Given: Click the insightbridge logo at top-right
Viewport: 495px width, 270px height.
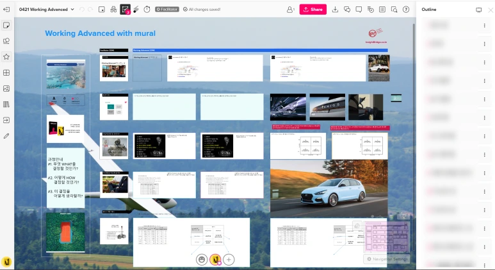Looking at the screenshot, I should [x=376, y=36].
